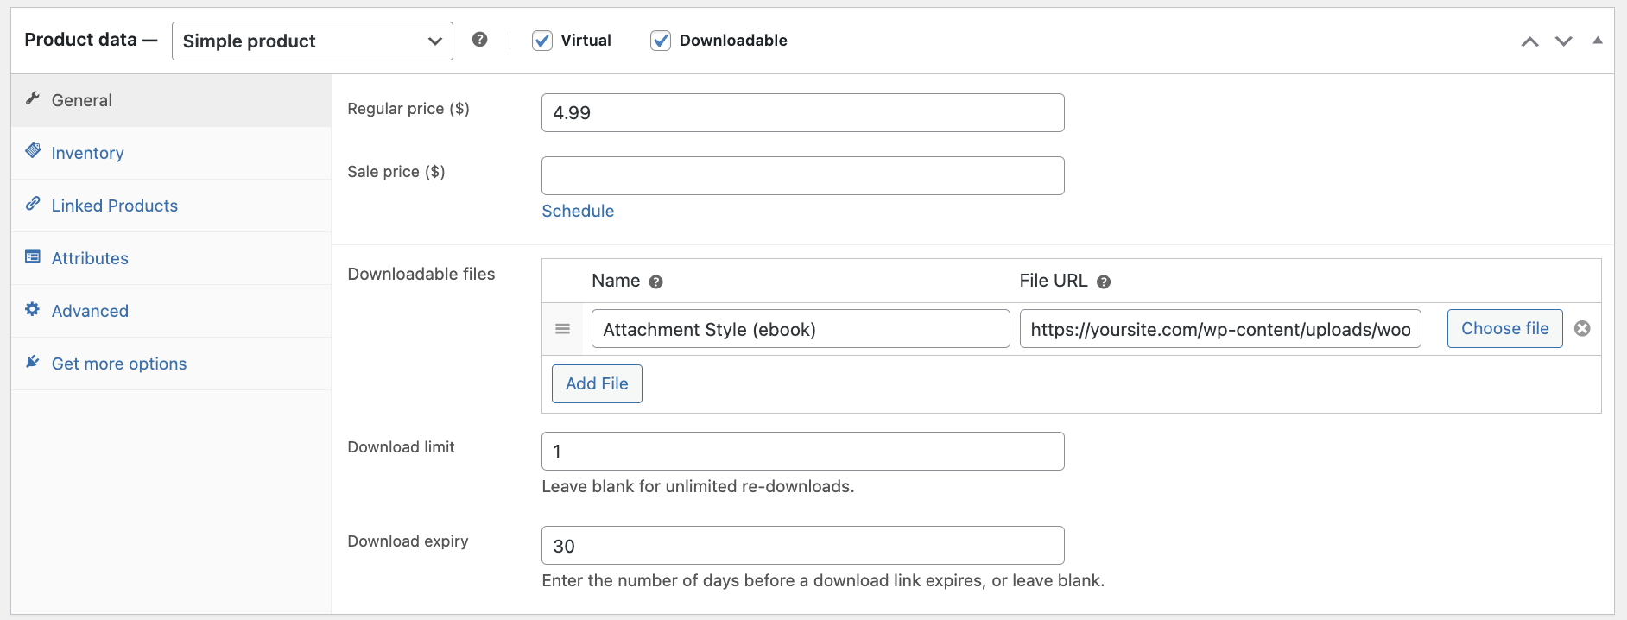
Task: Collapse the Product data panel triangle
Action: pyautogui.click(x=1597, y=41)
